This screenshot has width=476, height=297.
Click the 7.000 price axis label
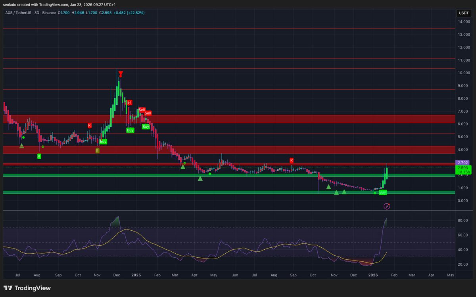pyautogui.click(x=464, y=111)
